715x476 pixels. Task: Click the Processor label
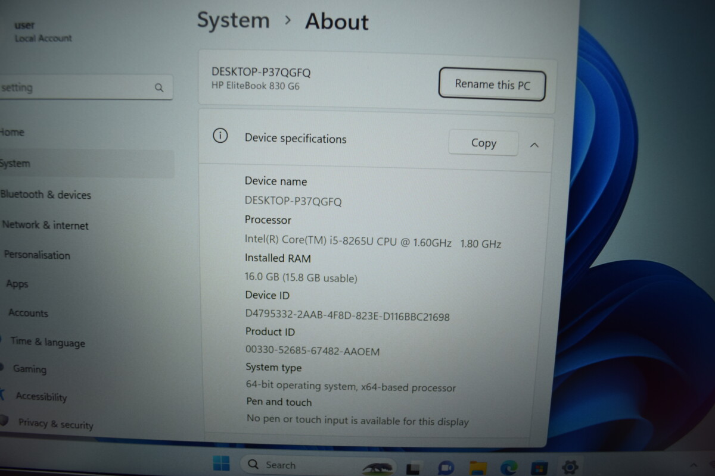268,220
